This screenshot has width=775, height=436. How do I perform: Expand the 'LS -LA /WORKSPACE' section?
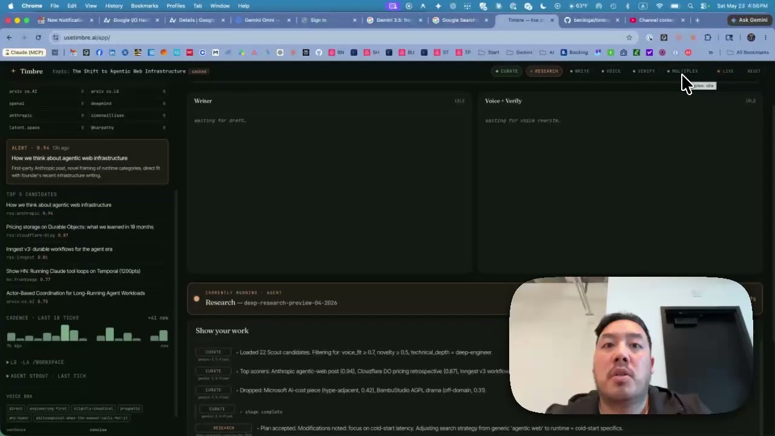click(x=35, y=362)
